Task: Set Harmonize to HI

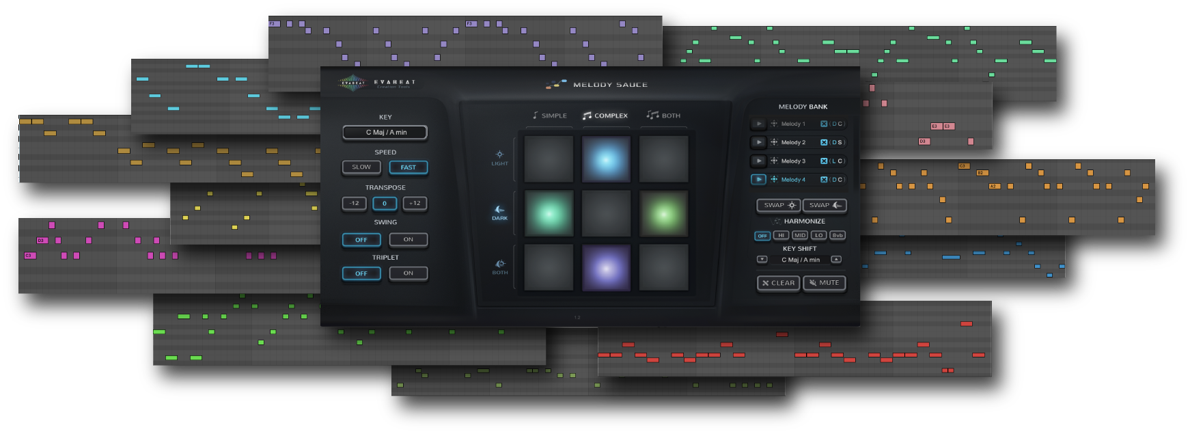Action: pos(781,235)
